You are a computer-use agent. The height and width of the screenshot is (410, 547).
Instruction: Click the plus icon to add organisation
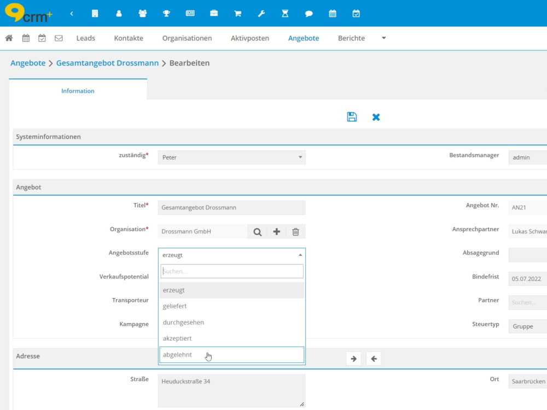tap(276, 232)
